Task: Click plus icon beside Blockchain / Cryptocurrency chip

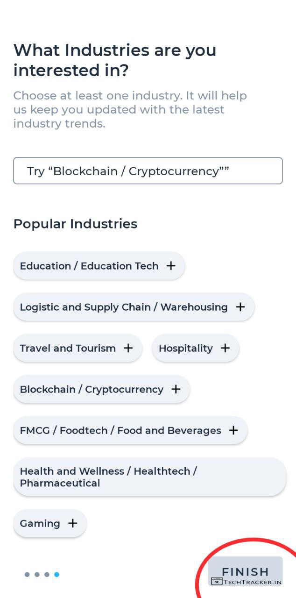Action: coord(176,389)
